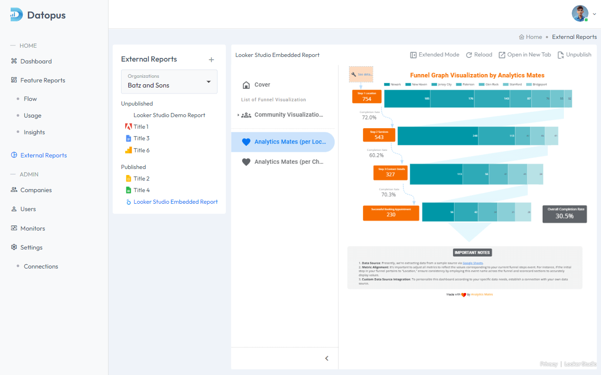The width and height of the screenshot is (601, 375).
Task: Open the Google Sheets link in notes
Action: (x=473, y=263)
